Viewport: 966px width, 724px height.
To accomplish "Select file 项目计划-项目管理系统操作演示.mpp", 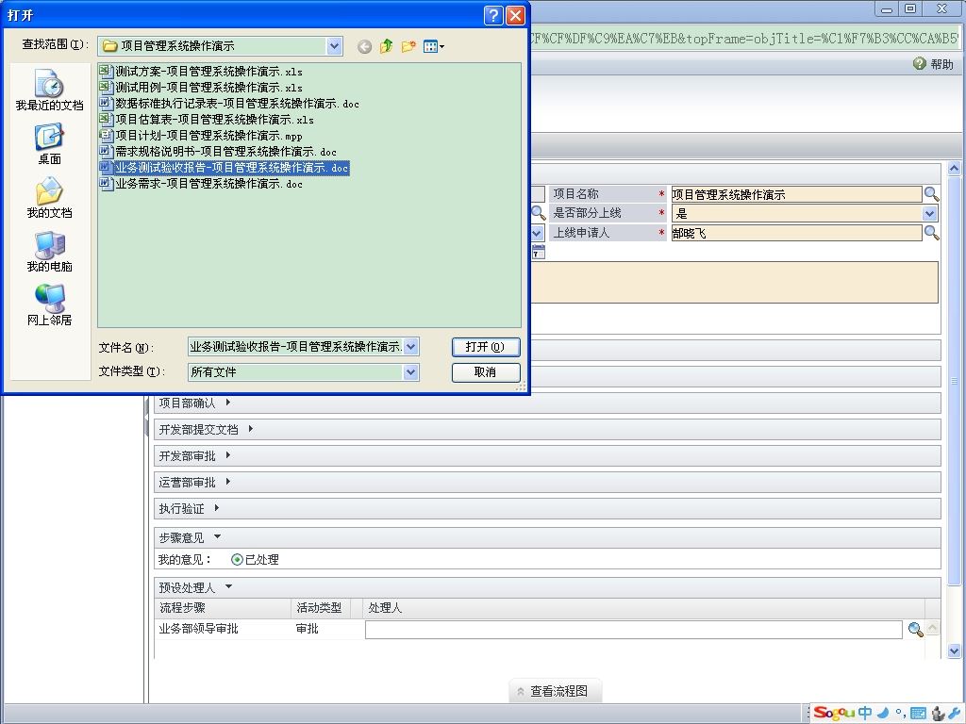I will 201,136.
